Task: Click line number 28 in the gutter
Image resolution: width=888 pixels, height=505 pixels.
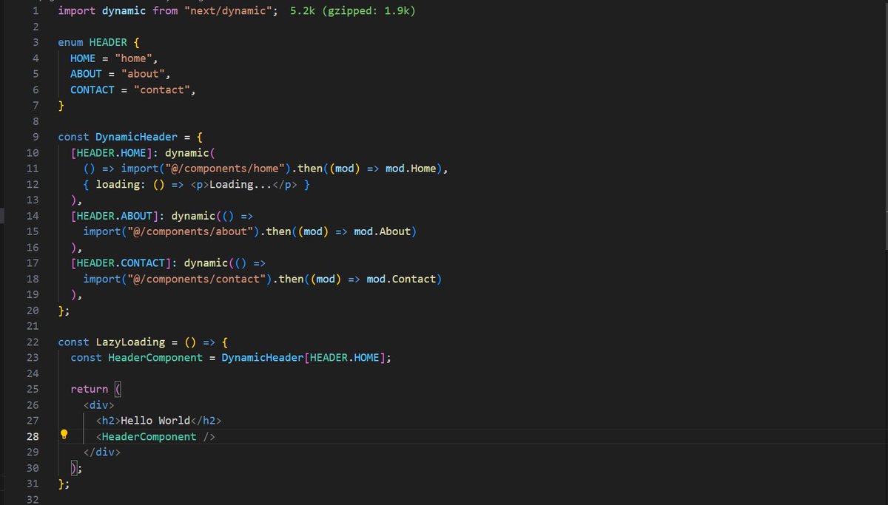Action: click(33, 436)
